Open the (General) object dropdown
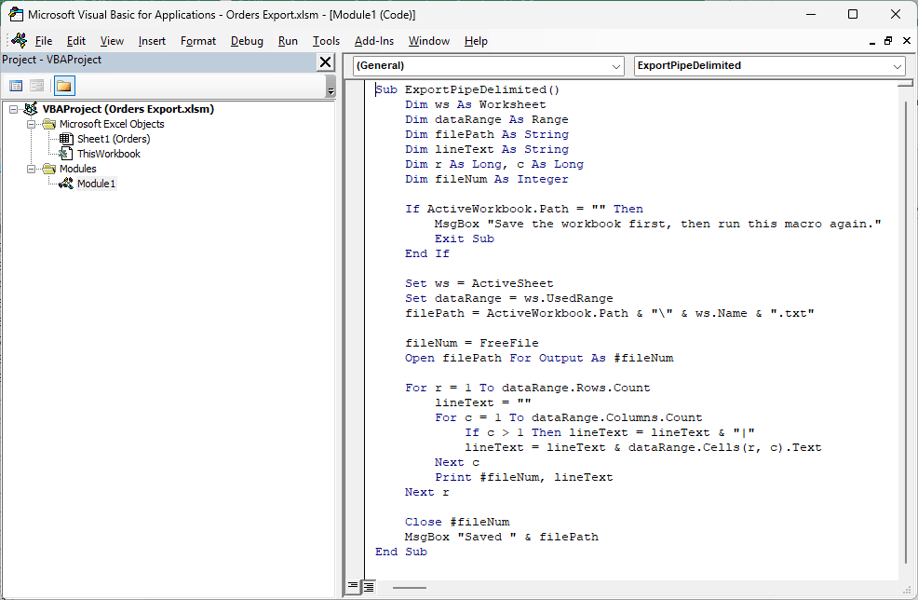This screenshot has width=918, height=600. point(616,66)
